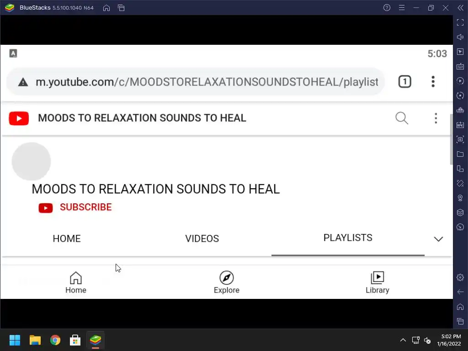This screenshot has height=351, width=468.
Task: Click the Android home button in sidebar
Action: [x=460, y=307]
